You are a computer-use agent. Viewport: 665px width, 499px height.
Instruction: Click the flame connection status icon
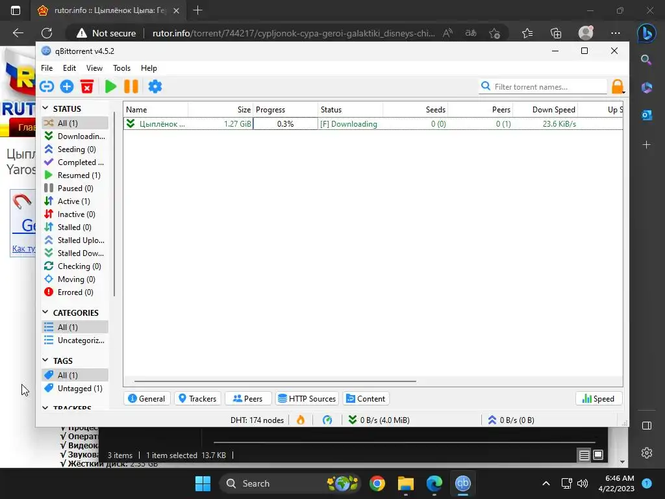pos(301,420)
